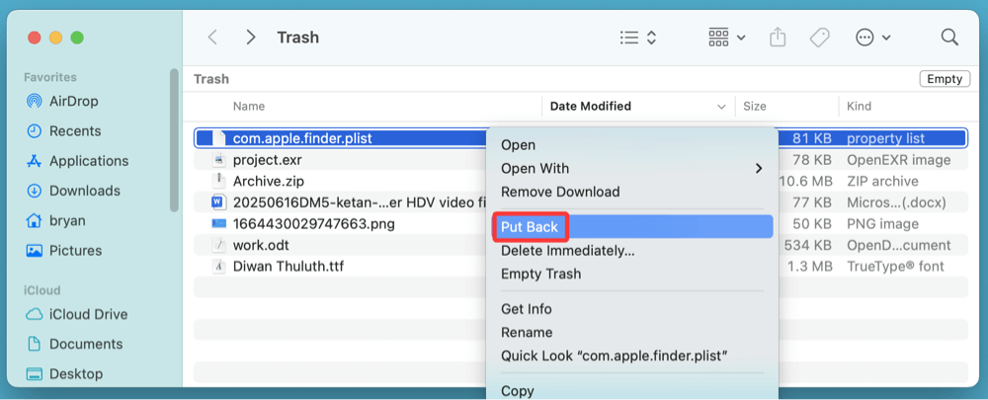The image size is (988, 400).
Task: Go back with the left chevron
Action: [213, 38]
